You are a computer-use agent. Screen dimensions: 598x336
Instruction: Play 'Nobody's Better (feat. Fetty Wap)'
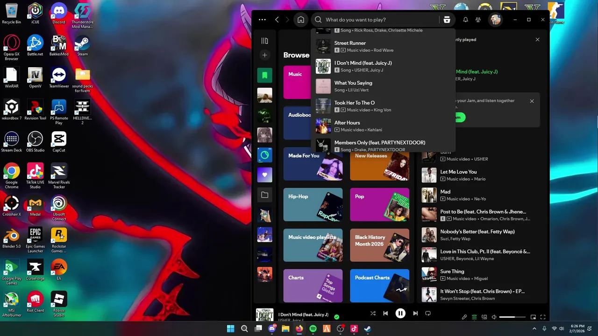pyautogui.click(x=481, y=235)
